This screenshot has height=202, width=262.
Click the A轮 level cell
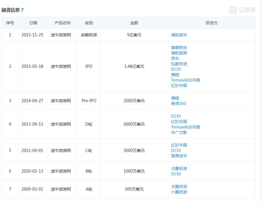coord(89,189)
